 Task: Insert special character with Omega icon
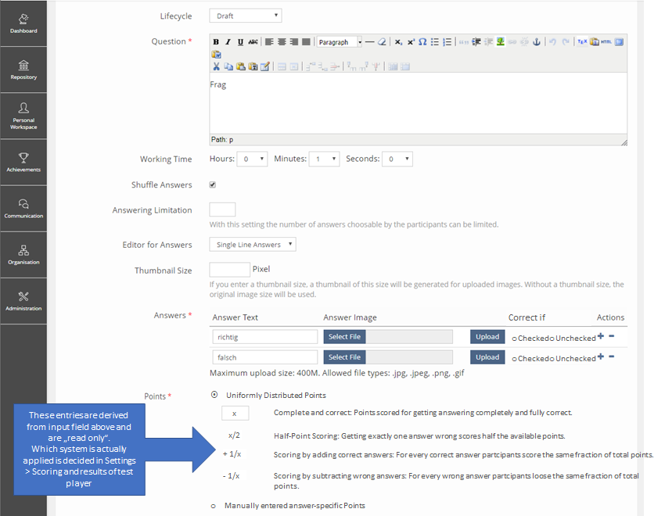422,42
